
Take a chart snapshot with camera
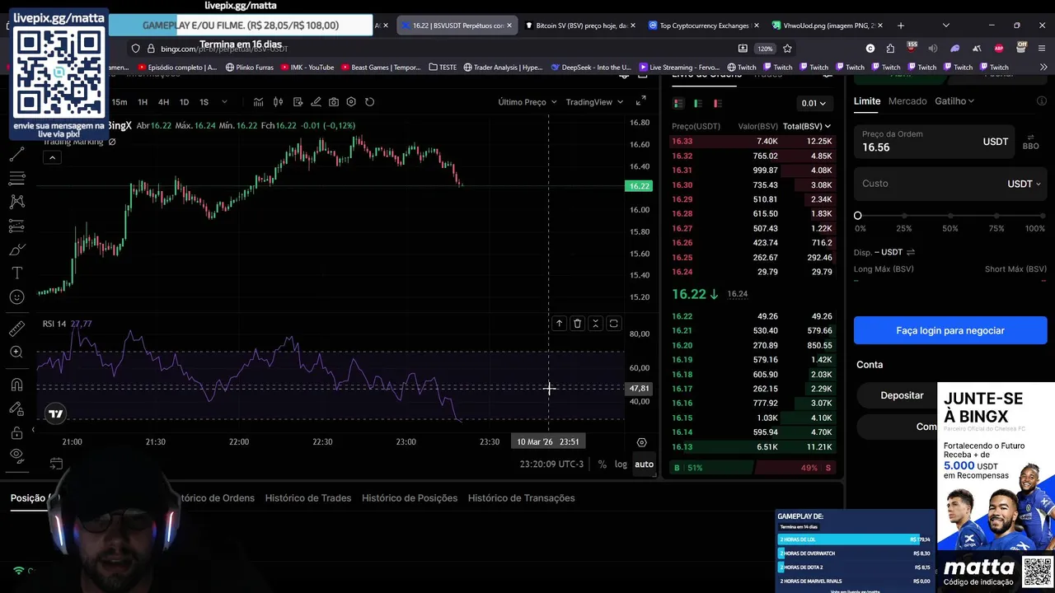pyautogui.click(x=333, y=102)
